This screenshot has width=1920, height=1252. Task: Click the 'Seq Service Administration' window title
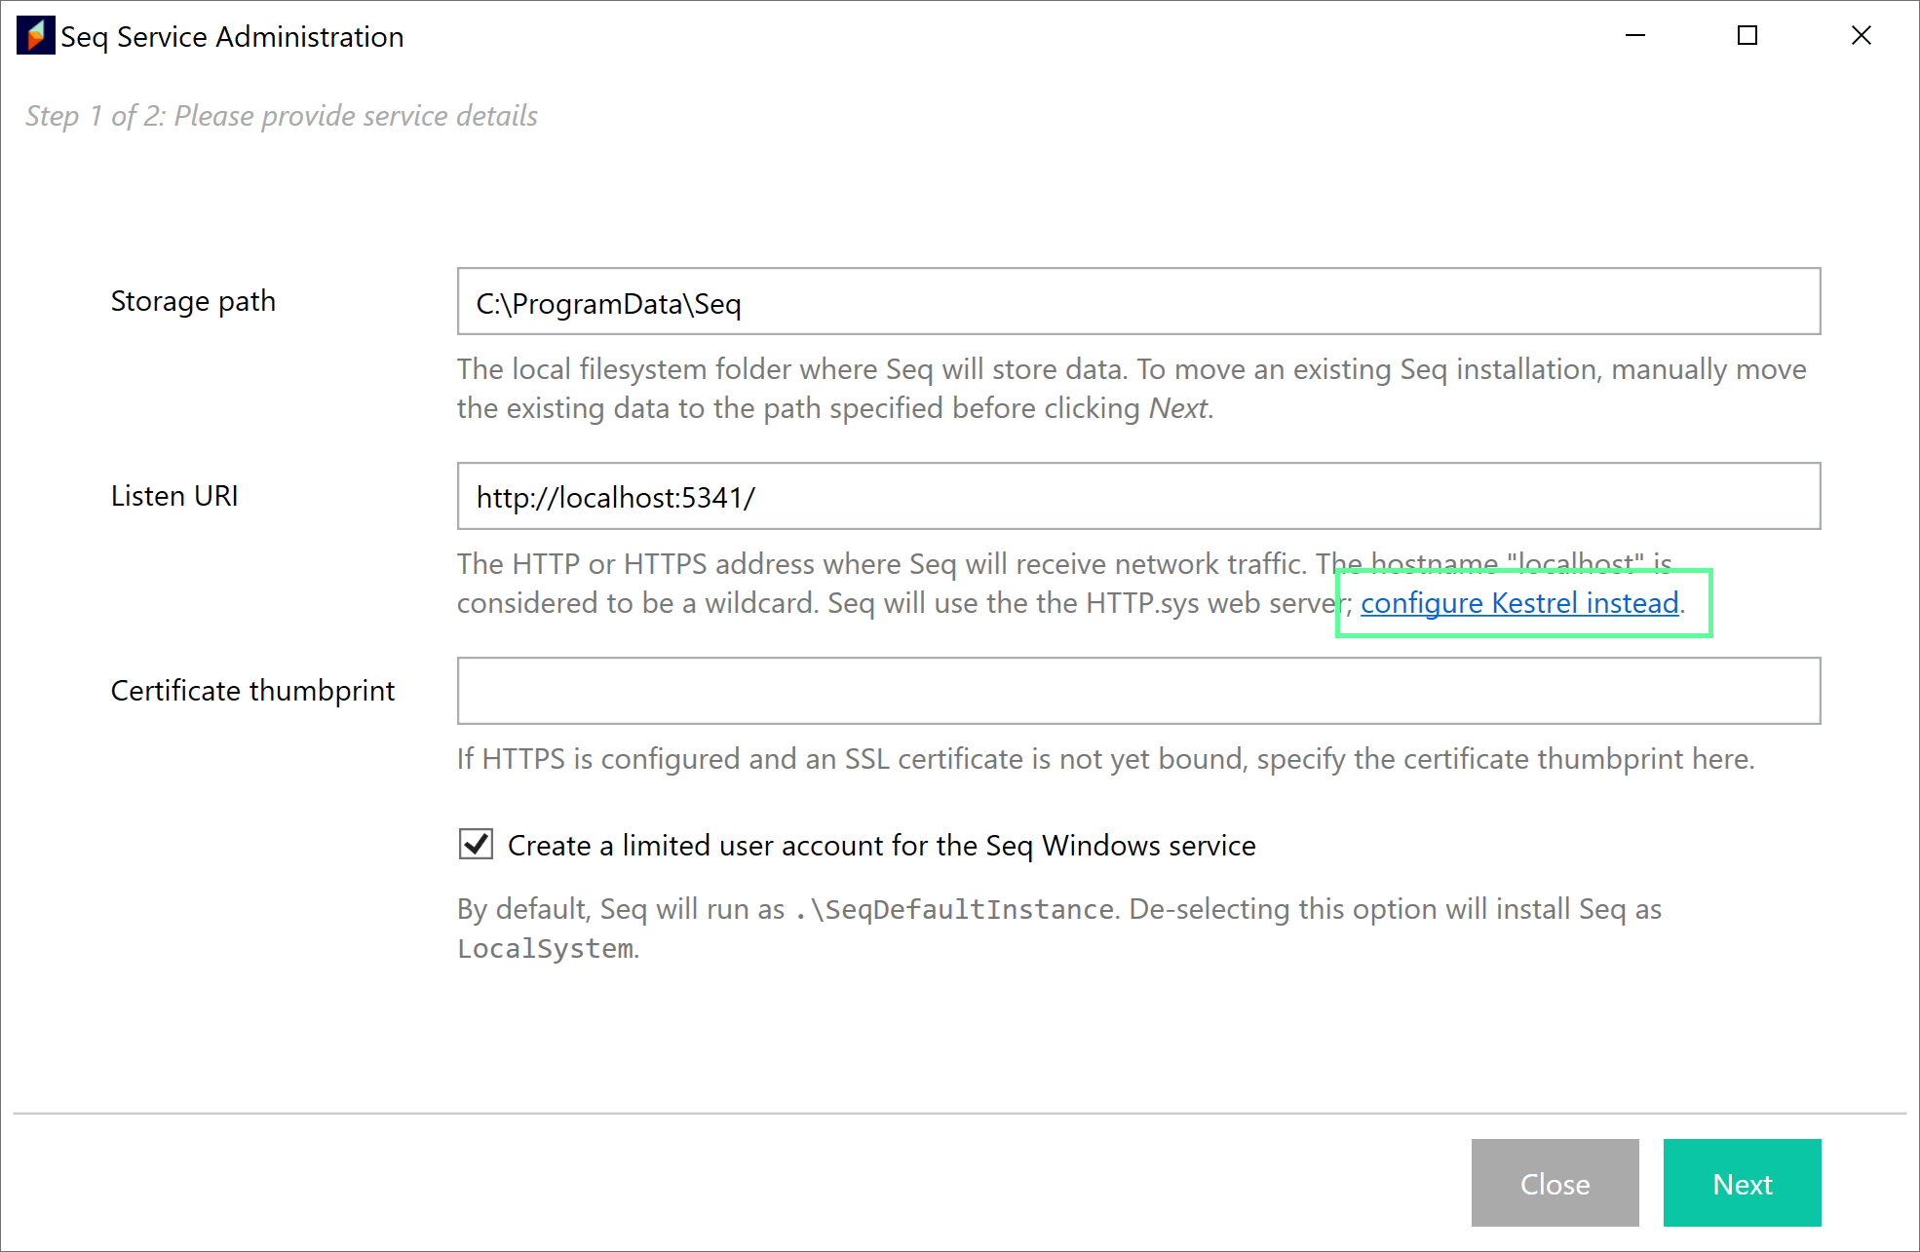click(232, 37)
